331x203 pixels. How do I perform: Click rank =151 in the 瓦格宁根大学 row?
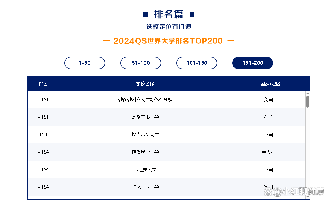43,117
